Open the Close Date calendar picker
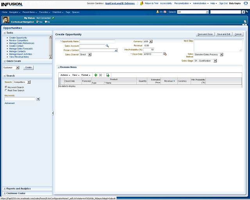 165,54
